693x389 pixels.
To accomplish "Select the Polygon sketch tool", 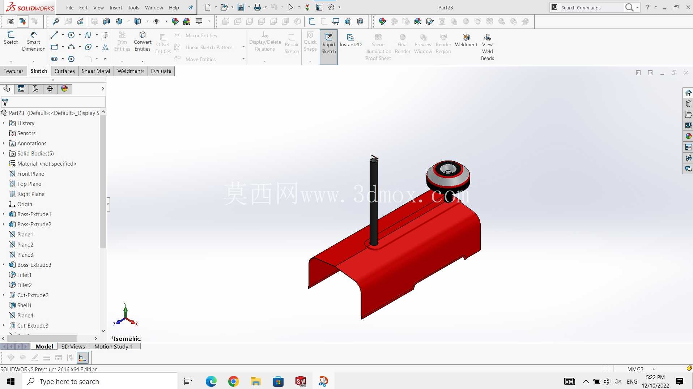I will (x=71, y=59).
